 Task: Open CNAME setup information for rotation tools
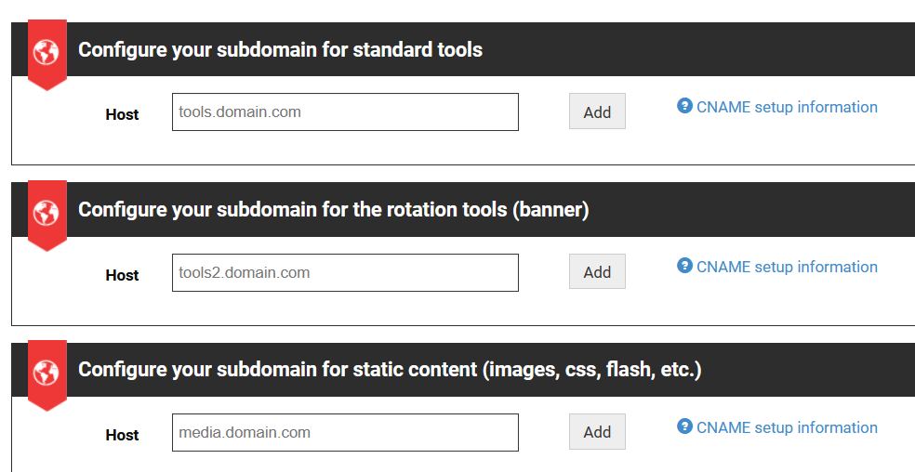787,267
